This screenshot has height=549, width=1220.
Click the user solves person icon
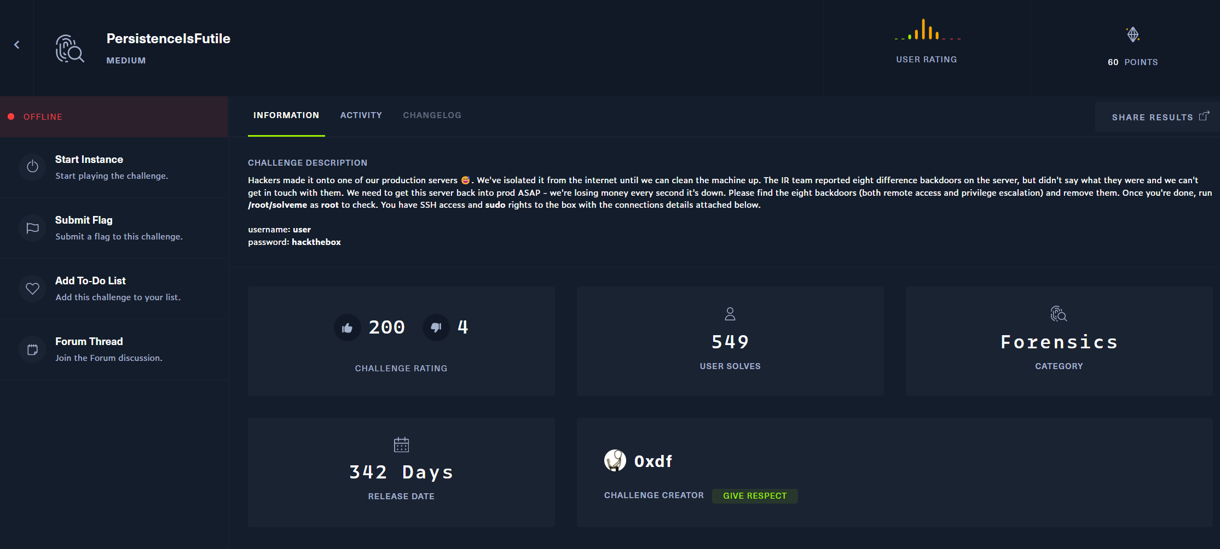coord(730,314)
